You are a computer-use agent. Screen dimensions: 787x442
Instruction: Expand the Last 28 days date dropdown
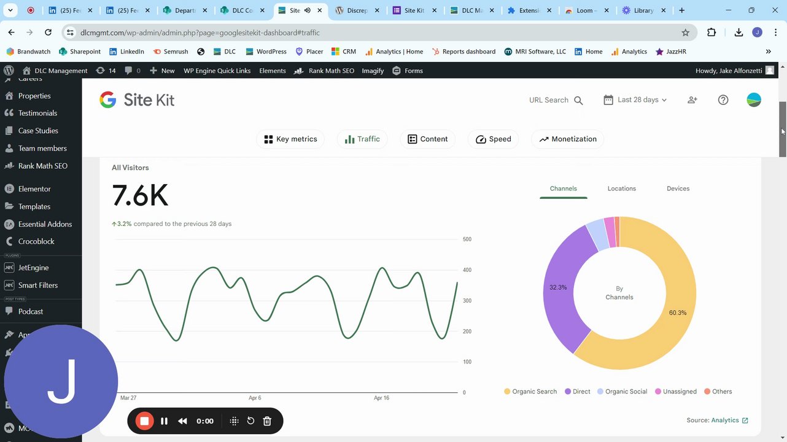[x=635, y=99]
